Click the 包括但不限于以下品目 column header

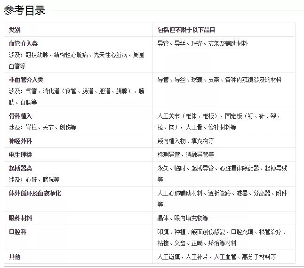click(x=186, y=30)
